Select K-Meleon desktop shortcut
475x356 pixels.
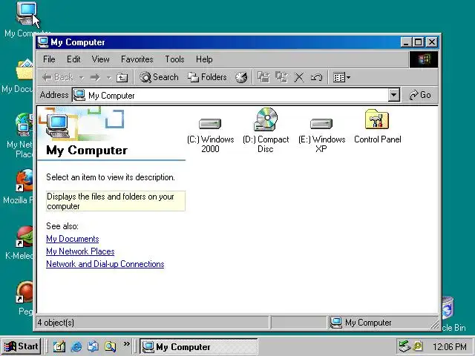[24, 236]
